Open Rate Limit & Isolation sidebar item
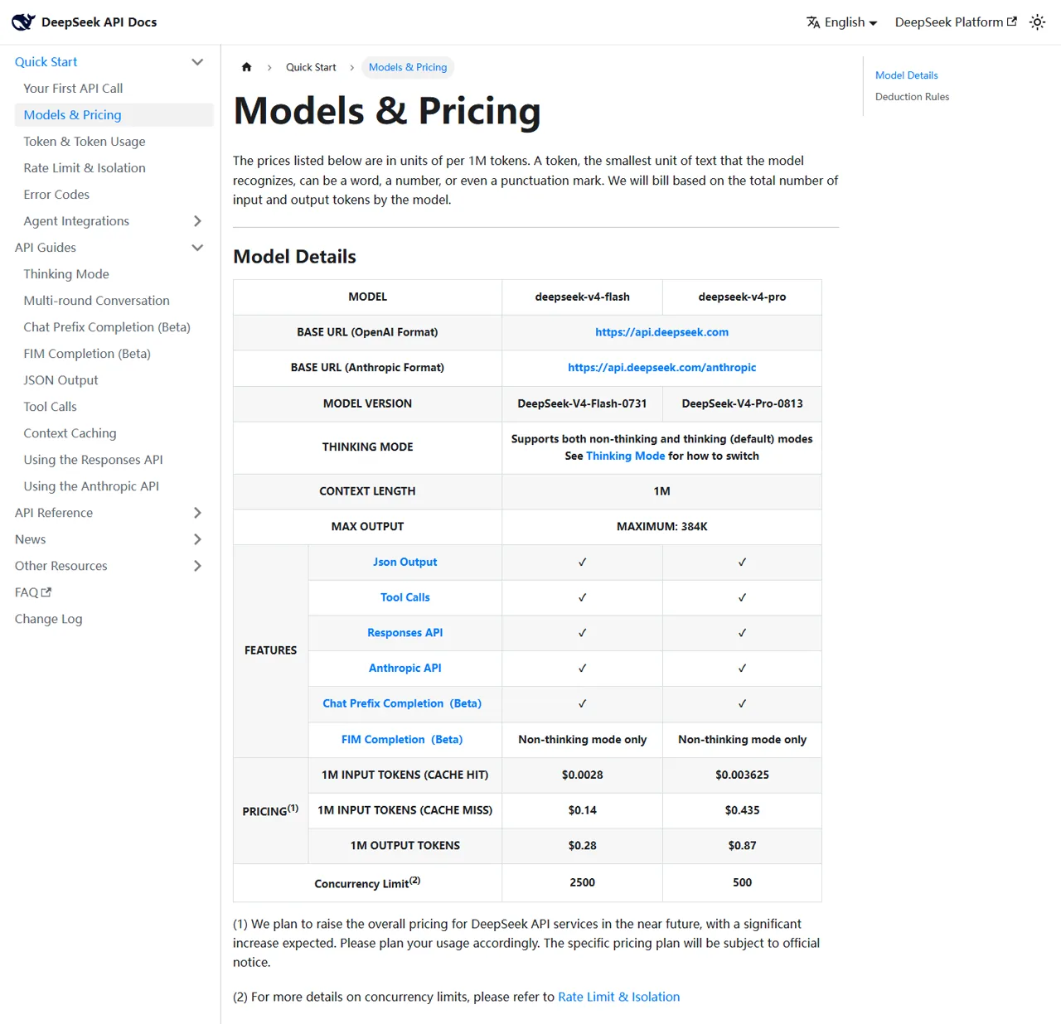Image resolution: width=1061 pixels, height=1024 pixels. (85, 168)
